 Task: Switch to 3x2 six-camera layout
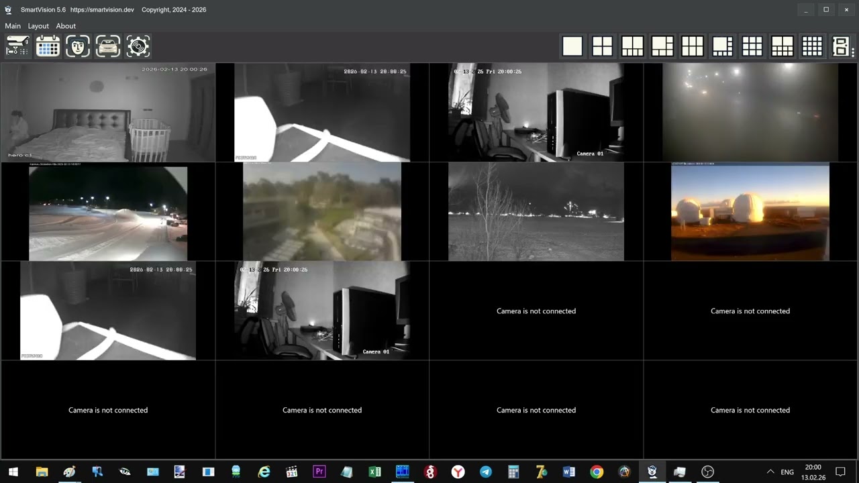point(692,46)
